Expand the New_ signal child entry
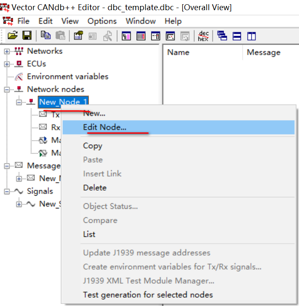The width and height of the screenshot is (299, 306). [x=19, y=204]
